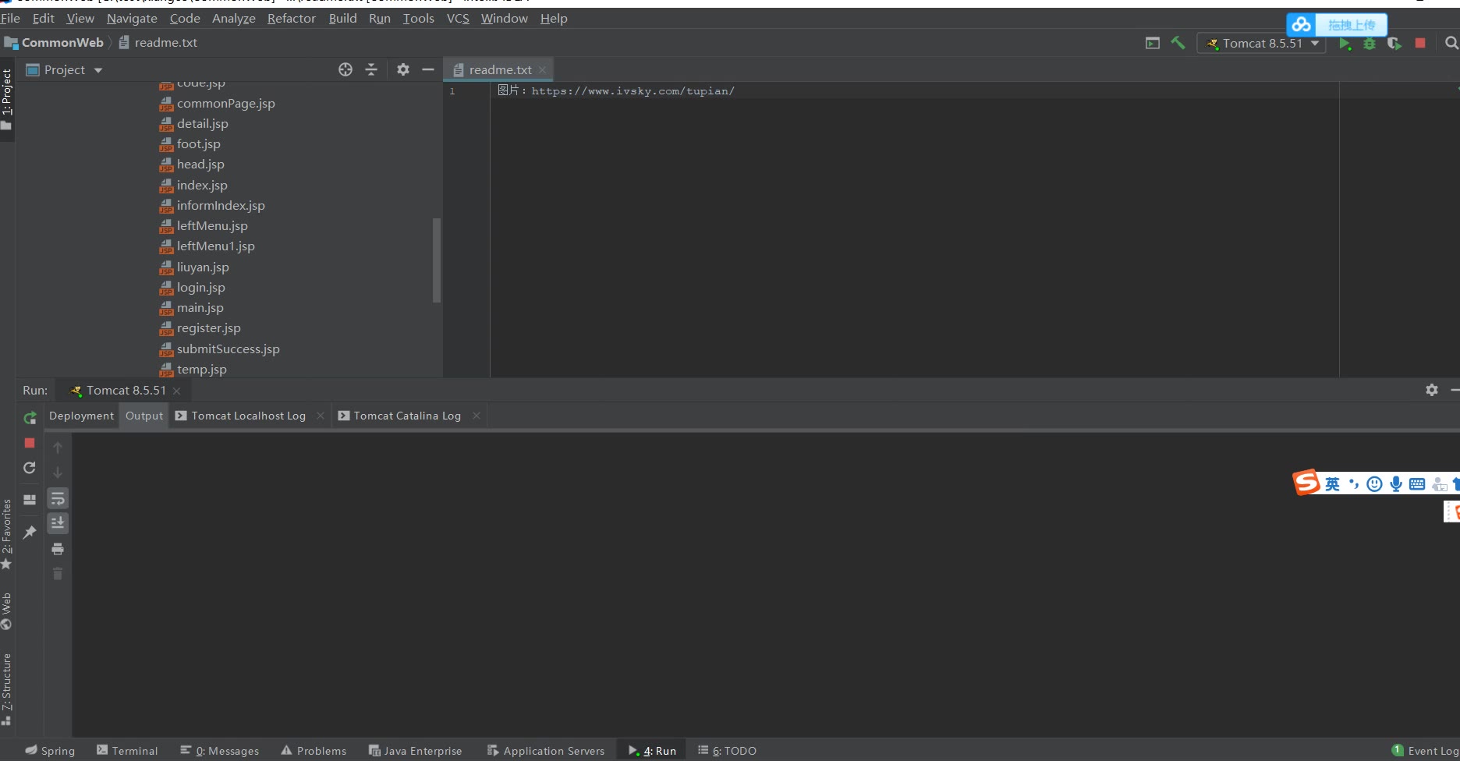
Task: Select the Tomcat Localhost Log tab
Action: pyautogui.click(x=248, y=416)
